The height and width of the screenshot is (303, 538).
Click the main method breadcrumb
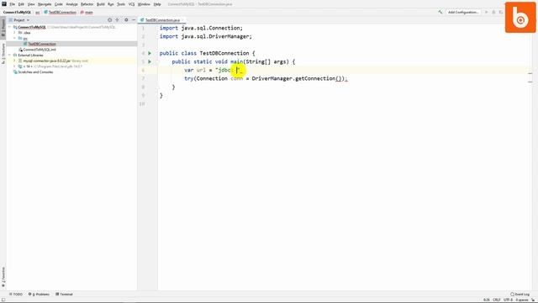pos(87,13)
